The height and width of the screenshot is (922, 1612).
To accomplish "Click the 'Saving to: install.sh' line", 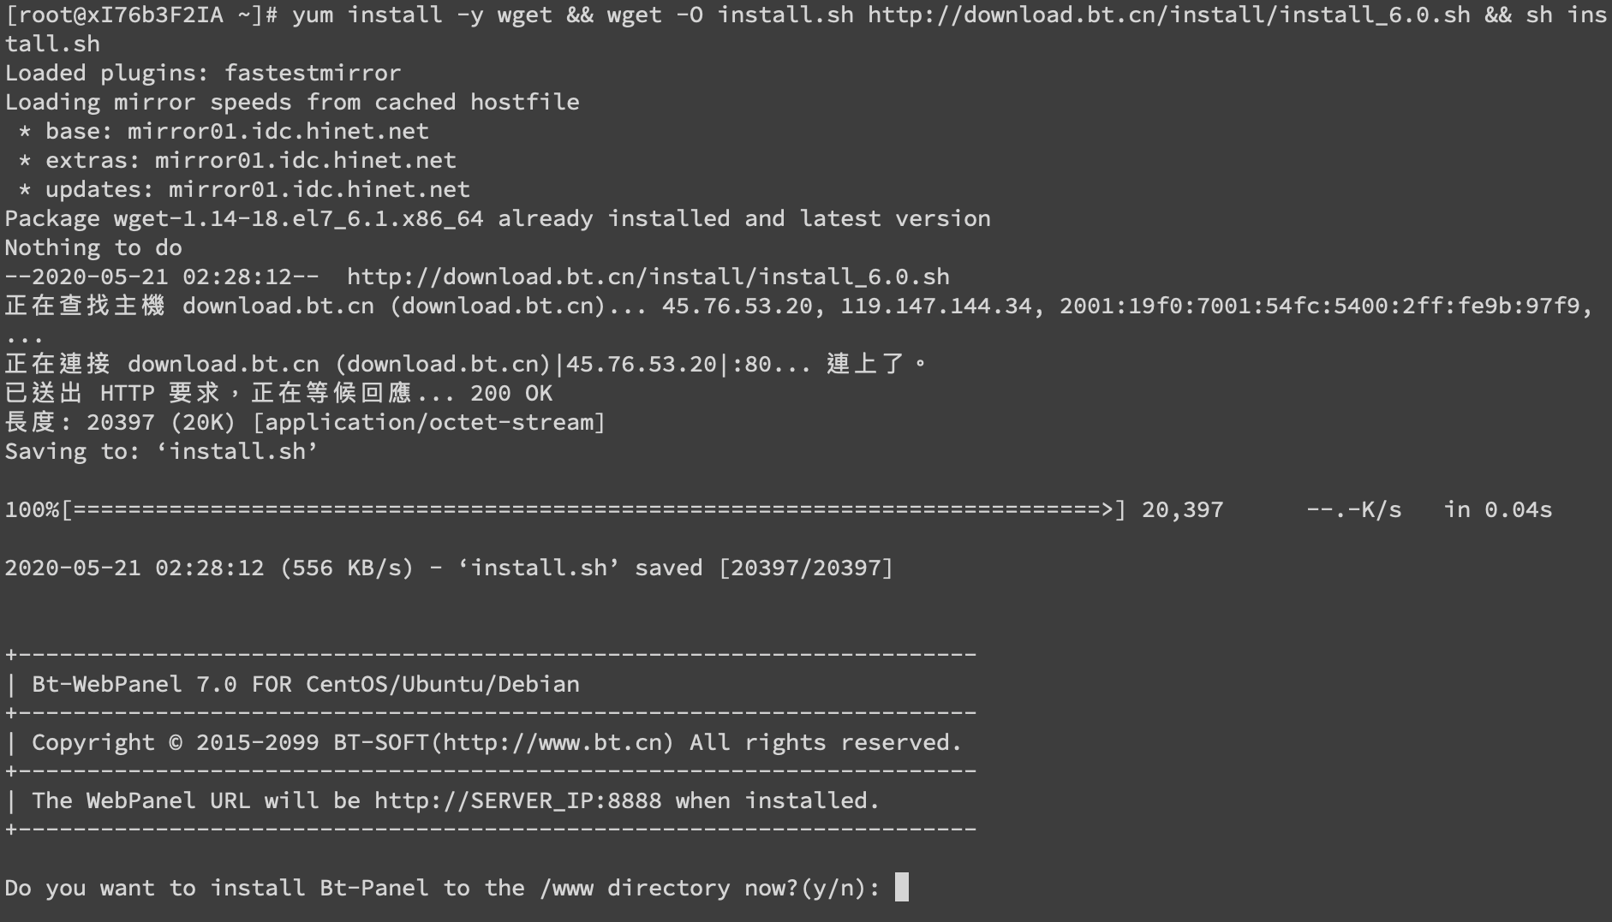I will pyautogui.click(x=162, y=451).
